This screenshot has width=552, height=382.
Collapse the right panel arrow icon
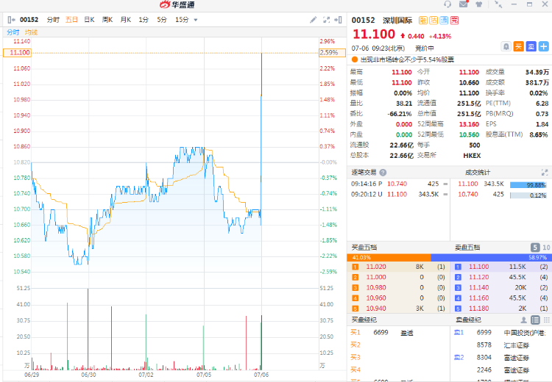(x=338, y=20)
